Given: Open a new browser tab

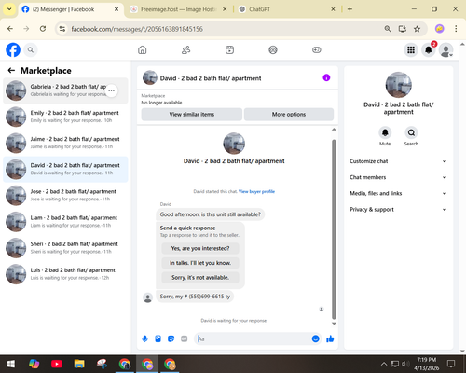Looking at the screenshot, I should [349, 9].
